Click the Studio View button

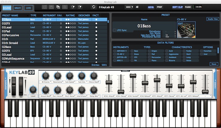(213, 19)
